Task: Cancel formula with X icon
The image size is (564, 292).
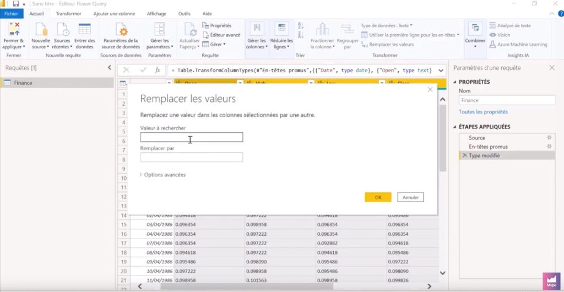Action: (126, 70)
